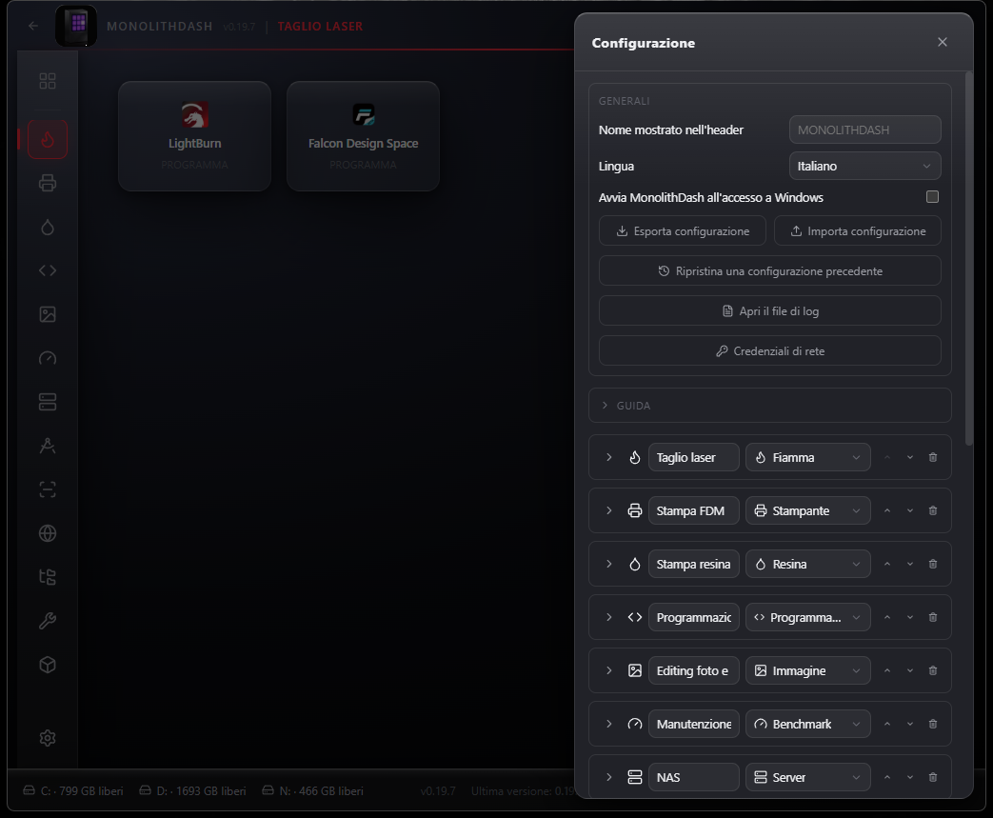Launch the Falcon Design Space card
The height and width of the screenshot is (818, 993).
(x=364, y=136)
